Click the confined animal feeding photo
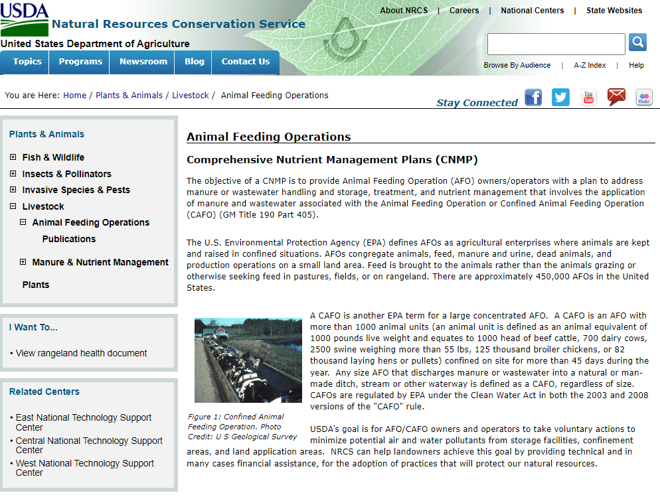 [248, 360]
